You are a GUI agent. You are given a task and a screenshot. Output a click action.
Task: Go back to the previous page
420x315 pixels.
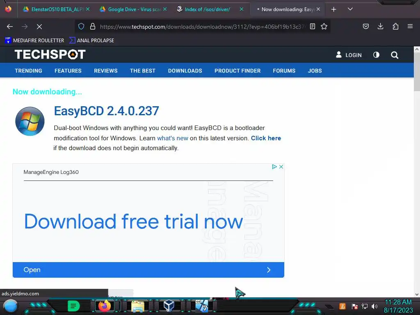[10, 27]
